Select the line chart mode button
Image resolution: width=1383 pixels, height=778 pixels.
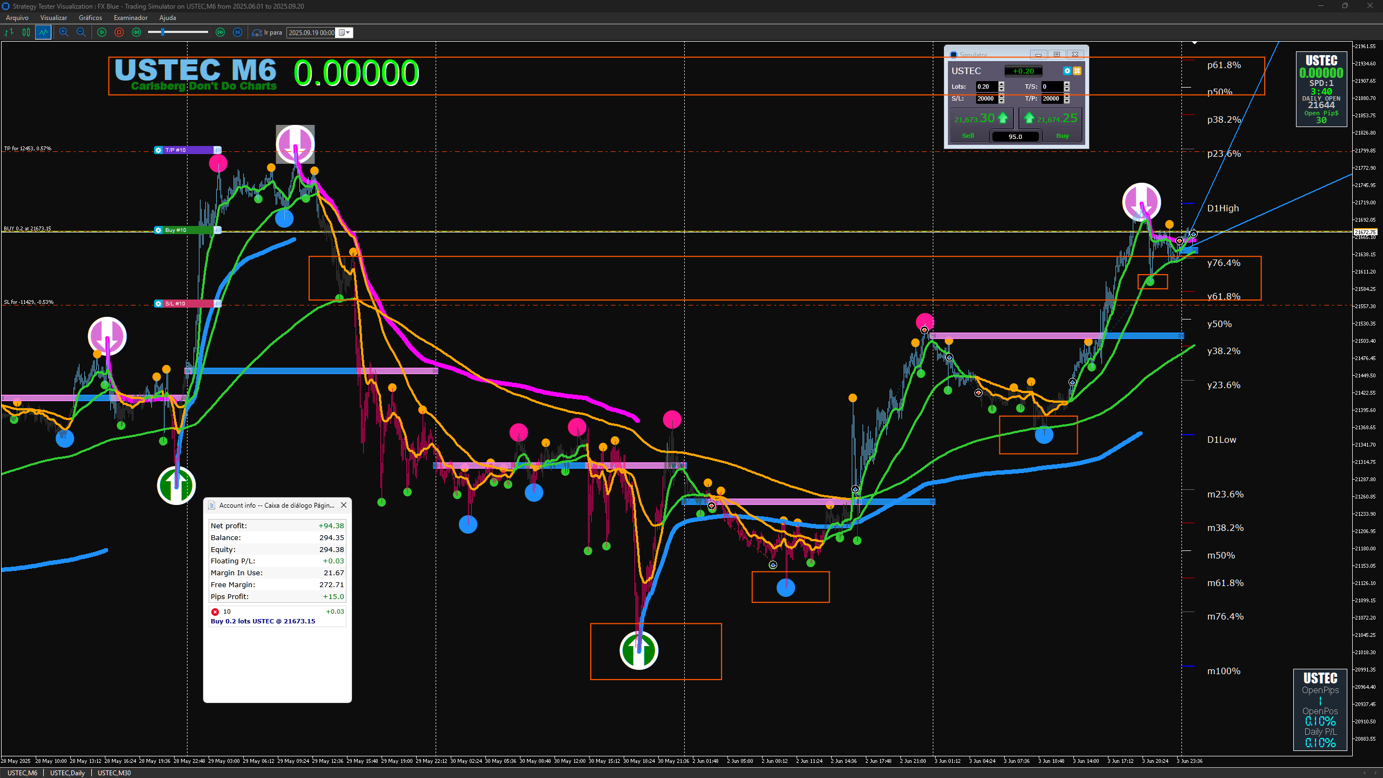(43, 32)
